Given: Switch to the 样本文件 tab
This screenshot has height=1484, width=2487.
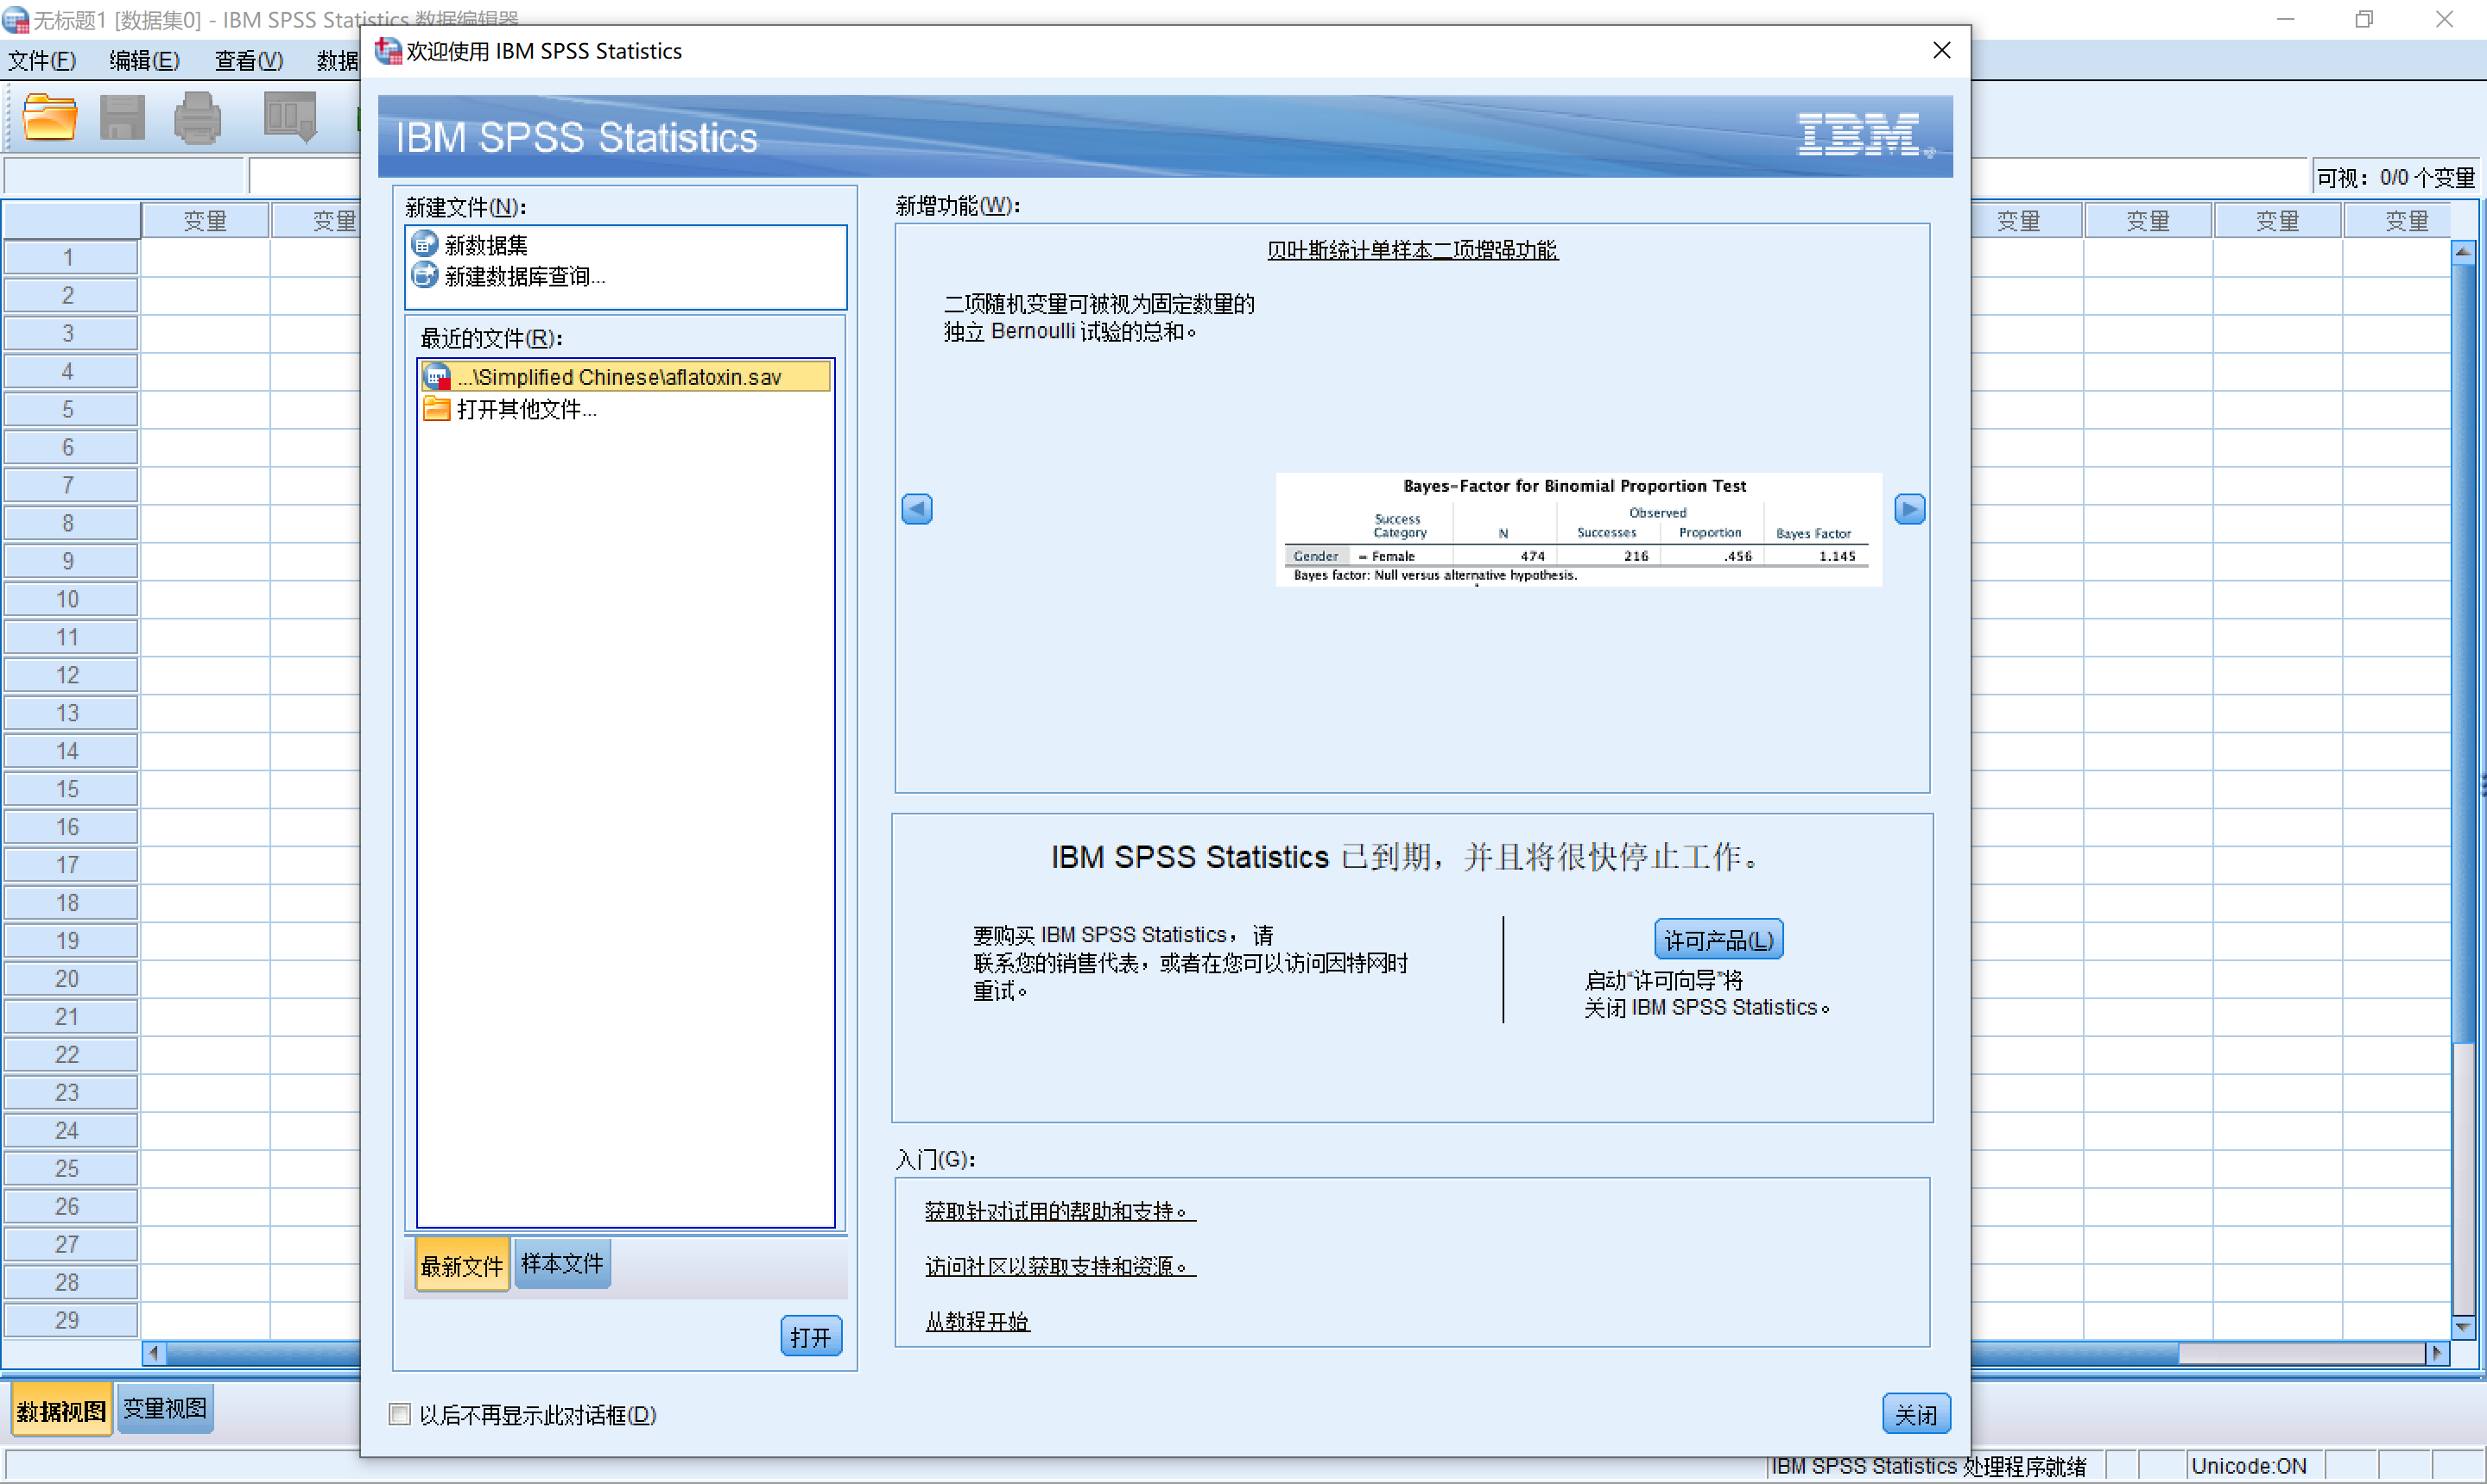Looking at the screenshot, I should coord(561,1263).
